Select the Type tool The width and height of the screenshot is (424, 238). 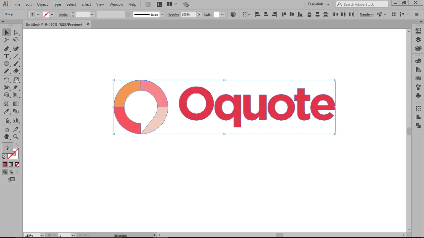coord(7,56)
